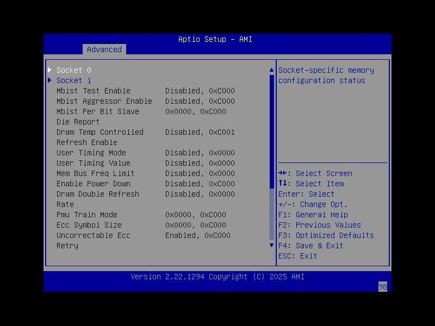Click the settings list scrollbar thumb
The height and width of the screenshot is (326, 435).
[271, 131]
